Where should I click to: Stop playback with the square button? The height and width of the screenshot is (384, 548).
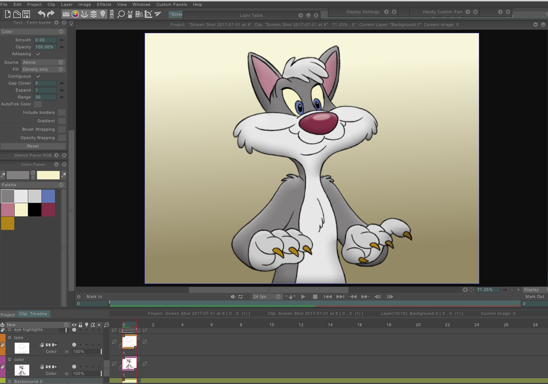315,297
